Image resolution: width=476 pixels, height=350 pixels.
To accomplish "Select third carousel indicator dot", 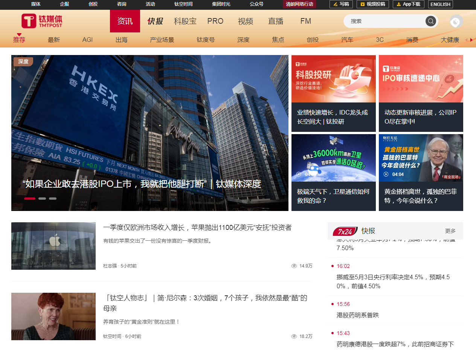I will (53, 199).
